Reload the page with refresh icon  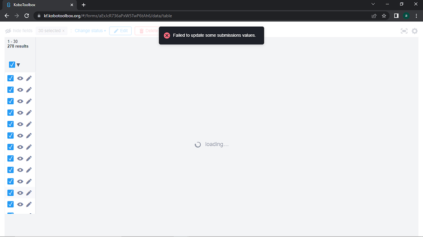[x=27, y=15]
